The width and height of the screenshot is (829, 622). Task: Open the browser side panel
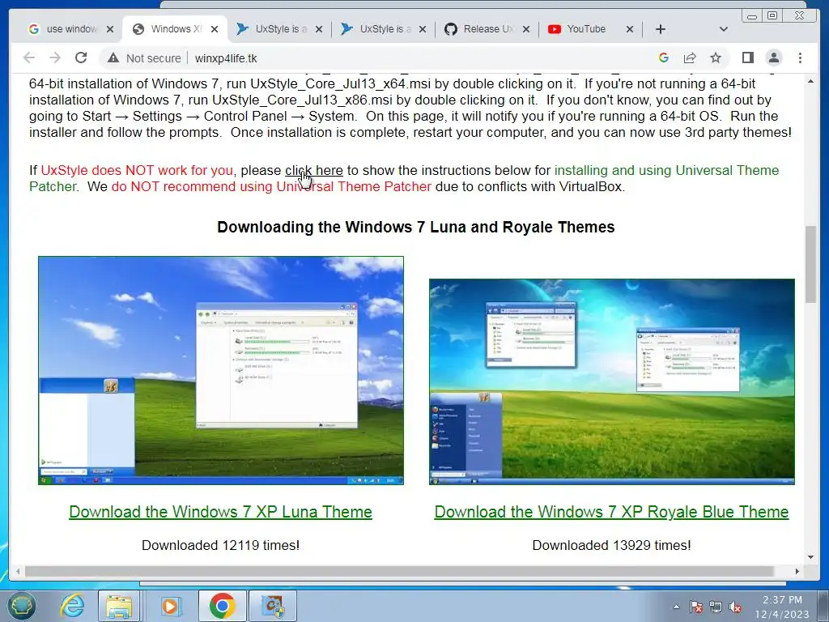tap(747, 58)
